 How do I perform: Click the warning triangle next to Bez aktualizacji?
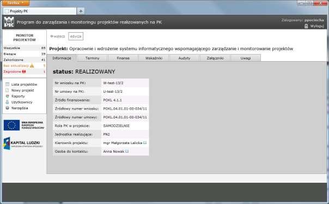(x=32, y=65)
